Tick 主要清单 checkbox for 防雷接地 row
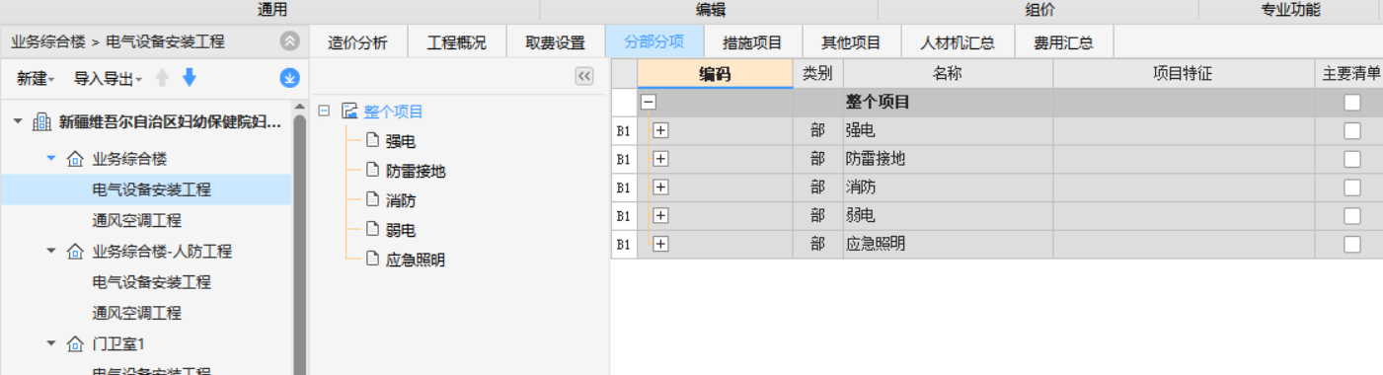This screenshot has height=375, width=1383. [x=1351, y=159]
